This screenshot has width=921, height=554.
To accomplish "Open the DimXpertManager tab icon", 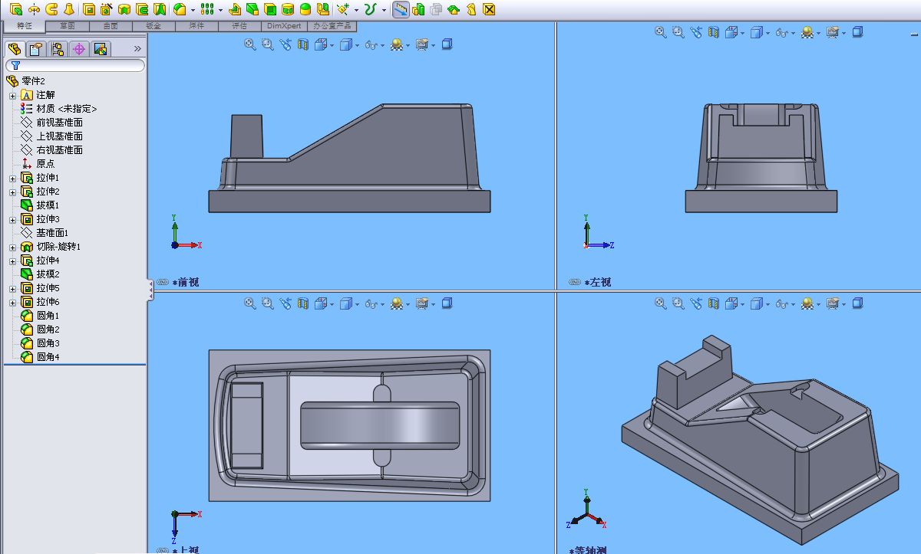I will point(78,50).
